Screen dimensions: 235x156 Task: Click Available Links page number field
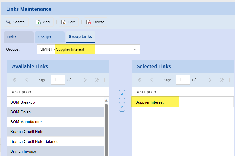pyautogui.click(x=58, y=80)
